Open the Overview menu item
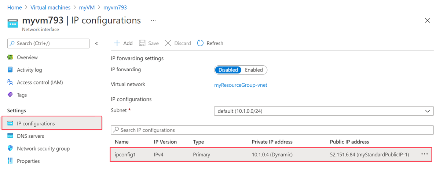Screen dimensions: 440x170 (27, 57)
